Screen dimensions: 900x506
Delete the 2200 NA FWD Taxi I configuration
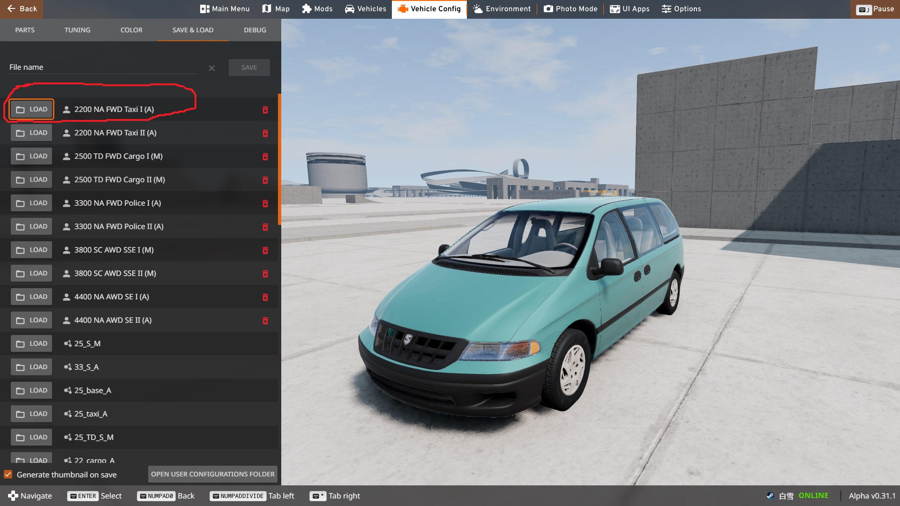tap(265, 110)
